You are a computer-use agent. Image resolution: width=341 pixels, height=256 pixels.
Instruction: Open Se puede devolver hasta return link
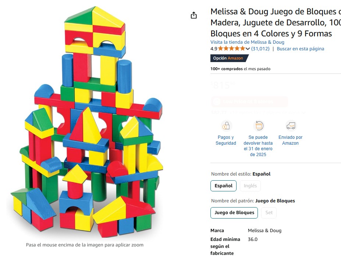(x=258, y=146)
